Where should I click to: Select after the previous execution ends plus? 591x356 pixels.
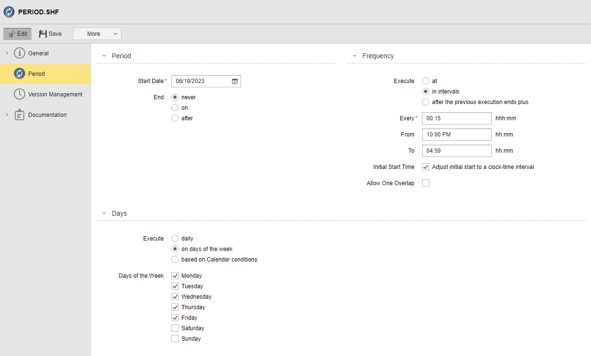[425, 102]
